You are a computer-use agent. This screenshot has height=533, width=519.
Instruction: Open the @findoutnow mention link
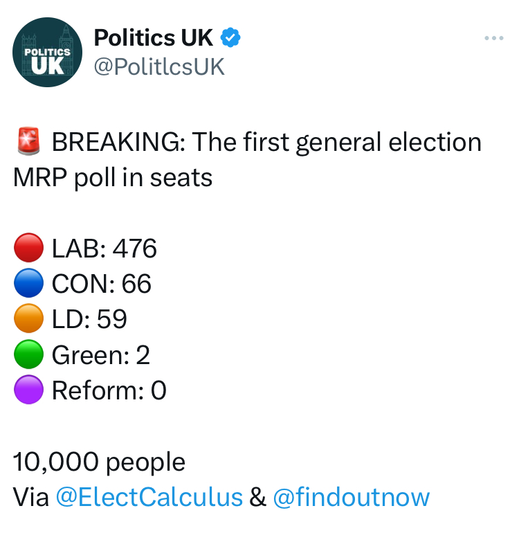point(352,497)
